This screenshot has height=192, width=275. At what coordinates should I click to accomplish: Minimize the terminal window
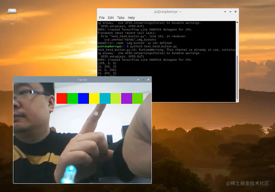point(225,12)
